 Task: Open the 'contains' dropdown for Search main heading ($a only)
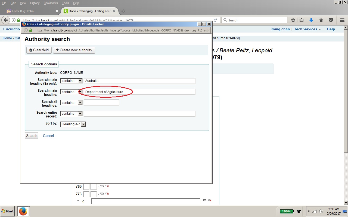pyautogui.click(x=71, y=81)
